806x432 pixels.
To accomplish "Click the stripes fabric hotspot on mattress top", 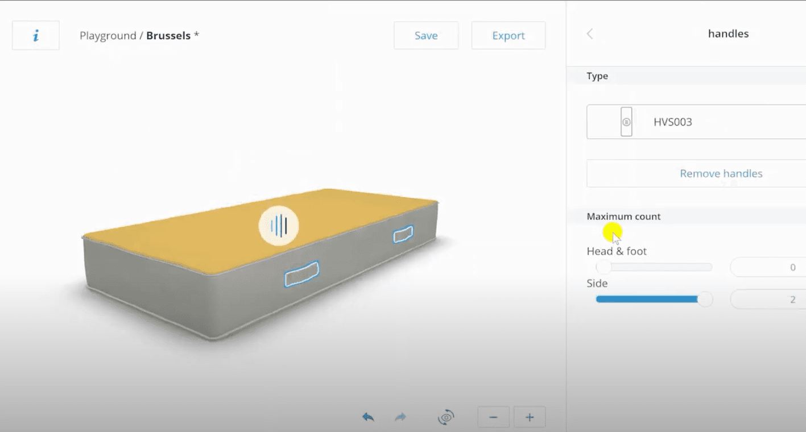I will 279,226.
